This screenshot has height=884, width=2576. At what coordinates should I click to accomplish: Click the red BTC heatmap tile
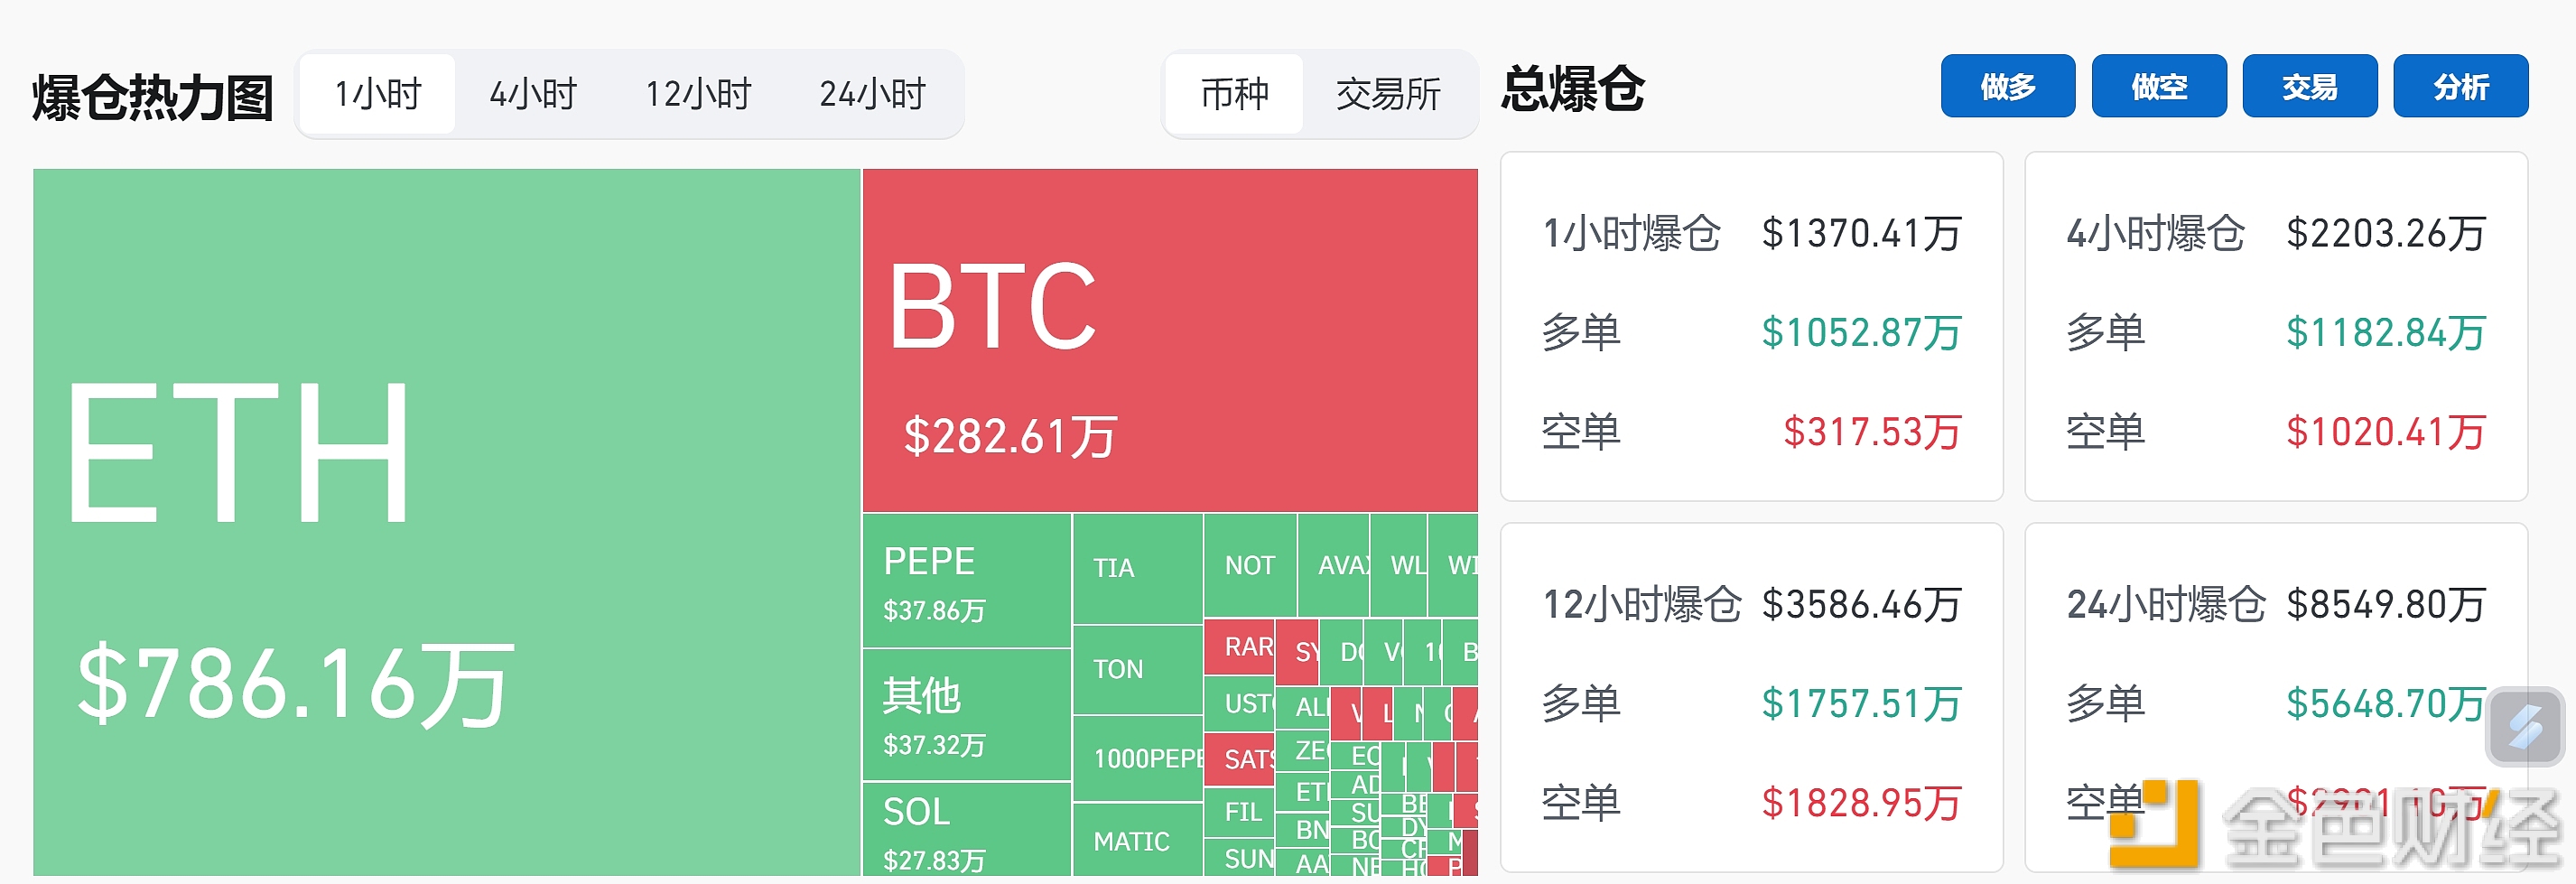pyautogui.click(x=1170, y=340)
